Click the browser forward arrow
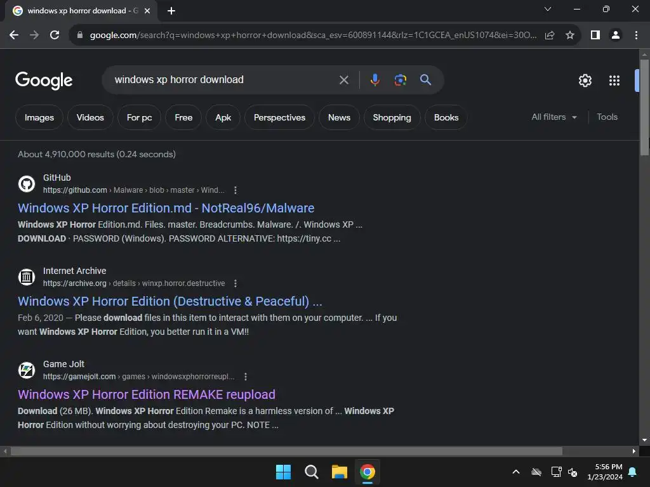 point(34,36)
